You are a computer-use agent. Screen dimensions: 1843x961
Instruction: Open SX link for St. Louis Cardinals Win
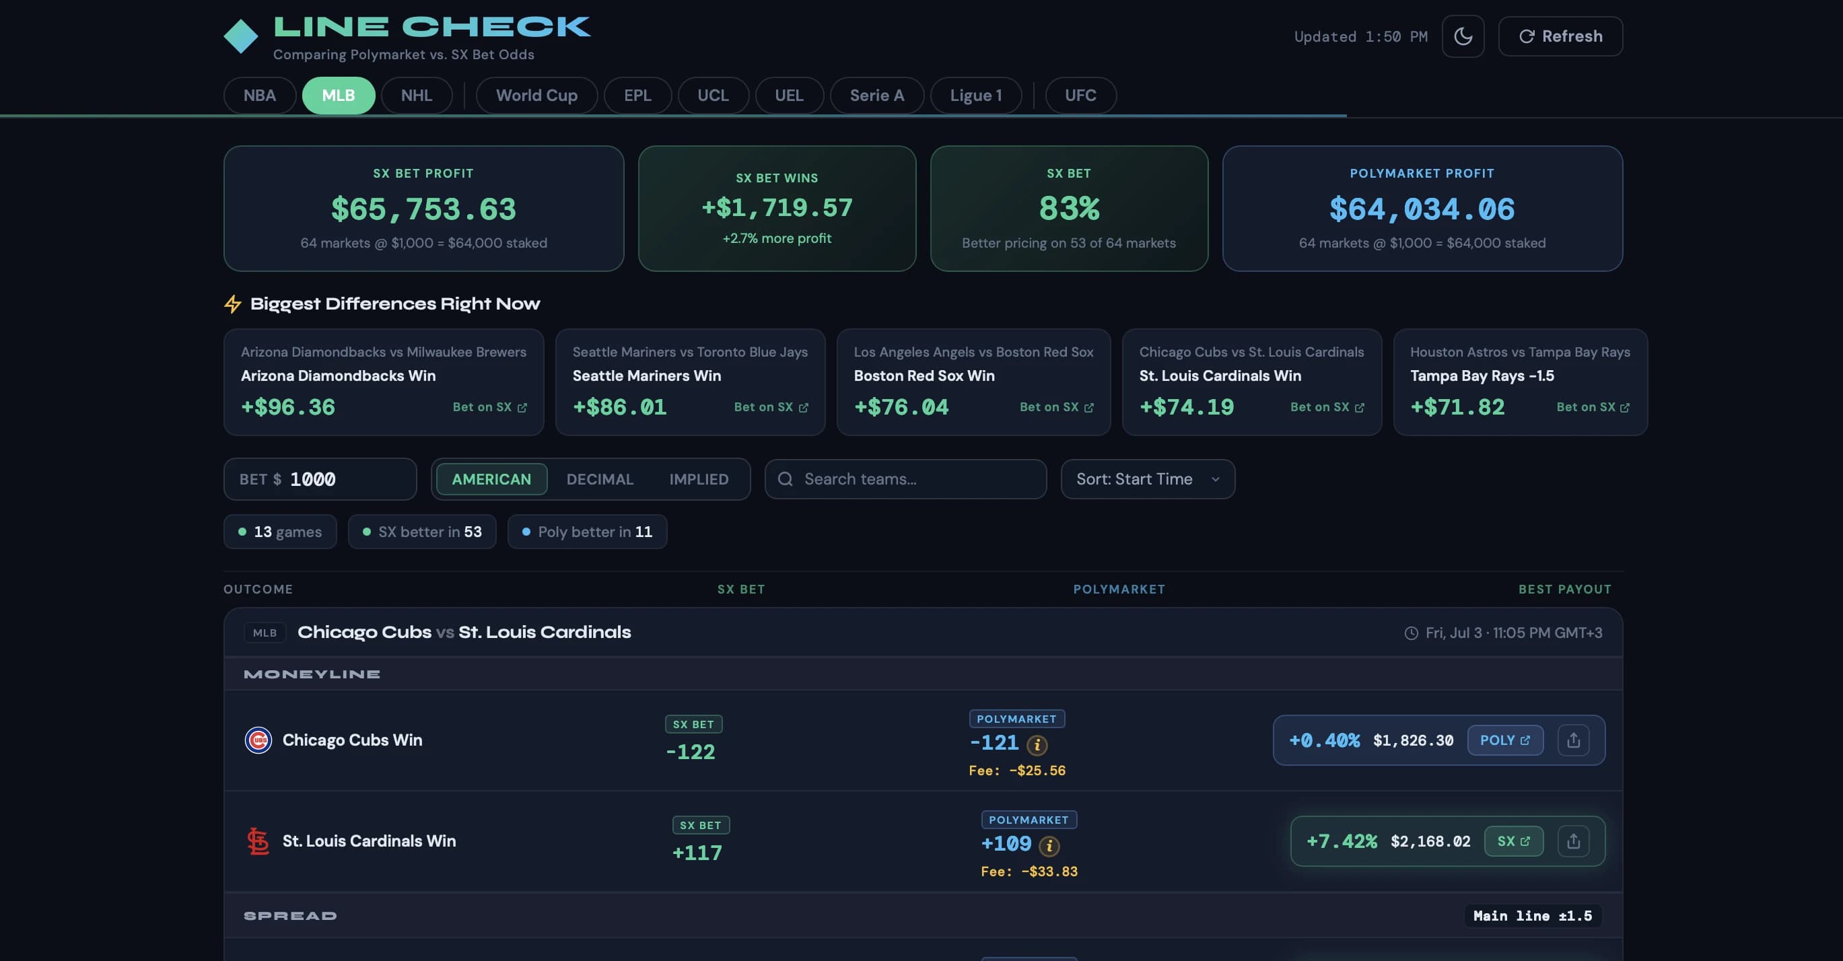(x=1513, y=841)
